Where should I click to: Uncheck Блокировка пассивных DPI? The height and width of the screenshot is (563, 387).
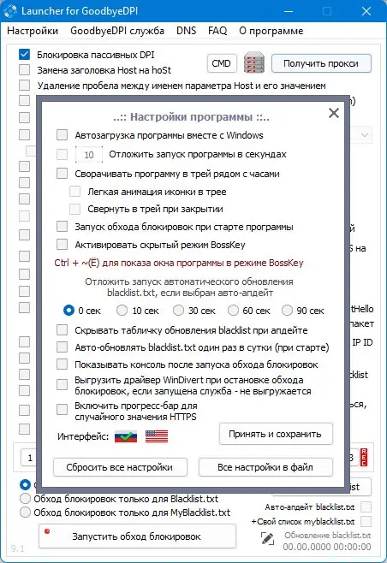[24, 55]
